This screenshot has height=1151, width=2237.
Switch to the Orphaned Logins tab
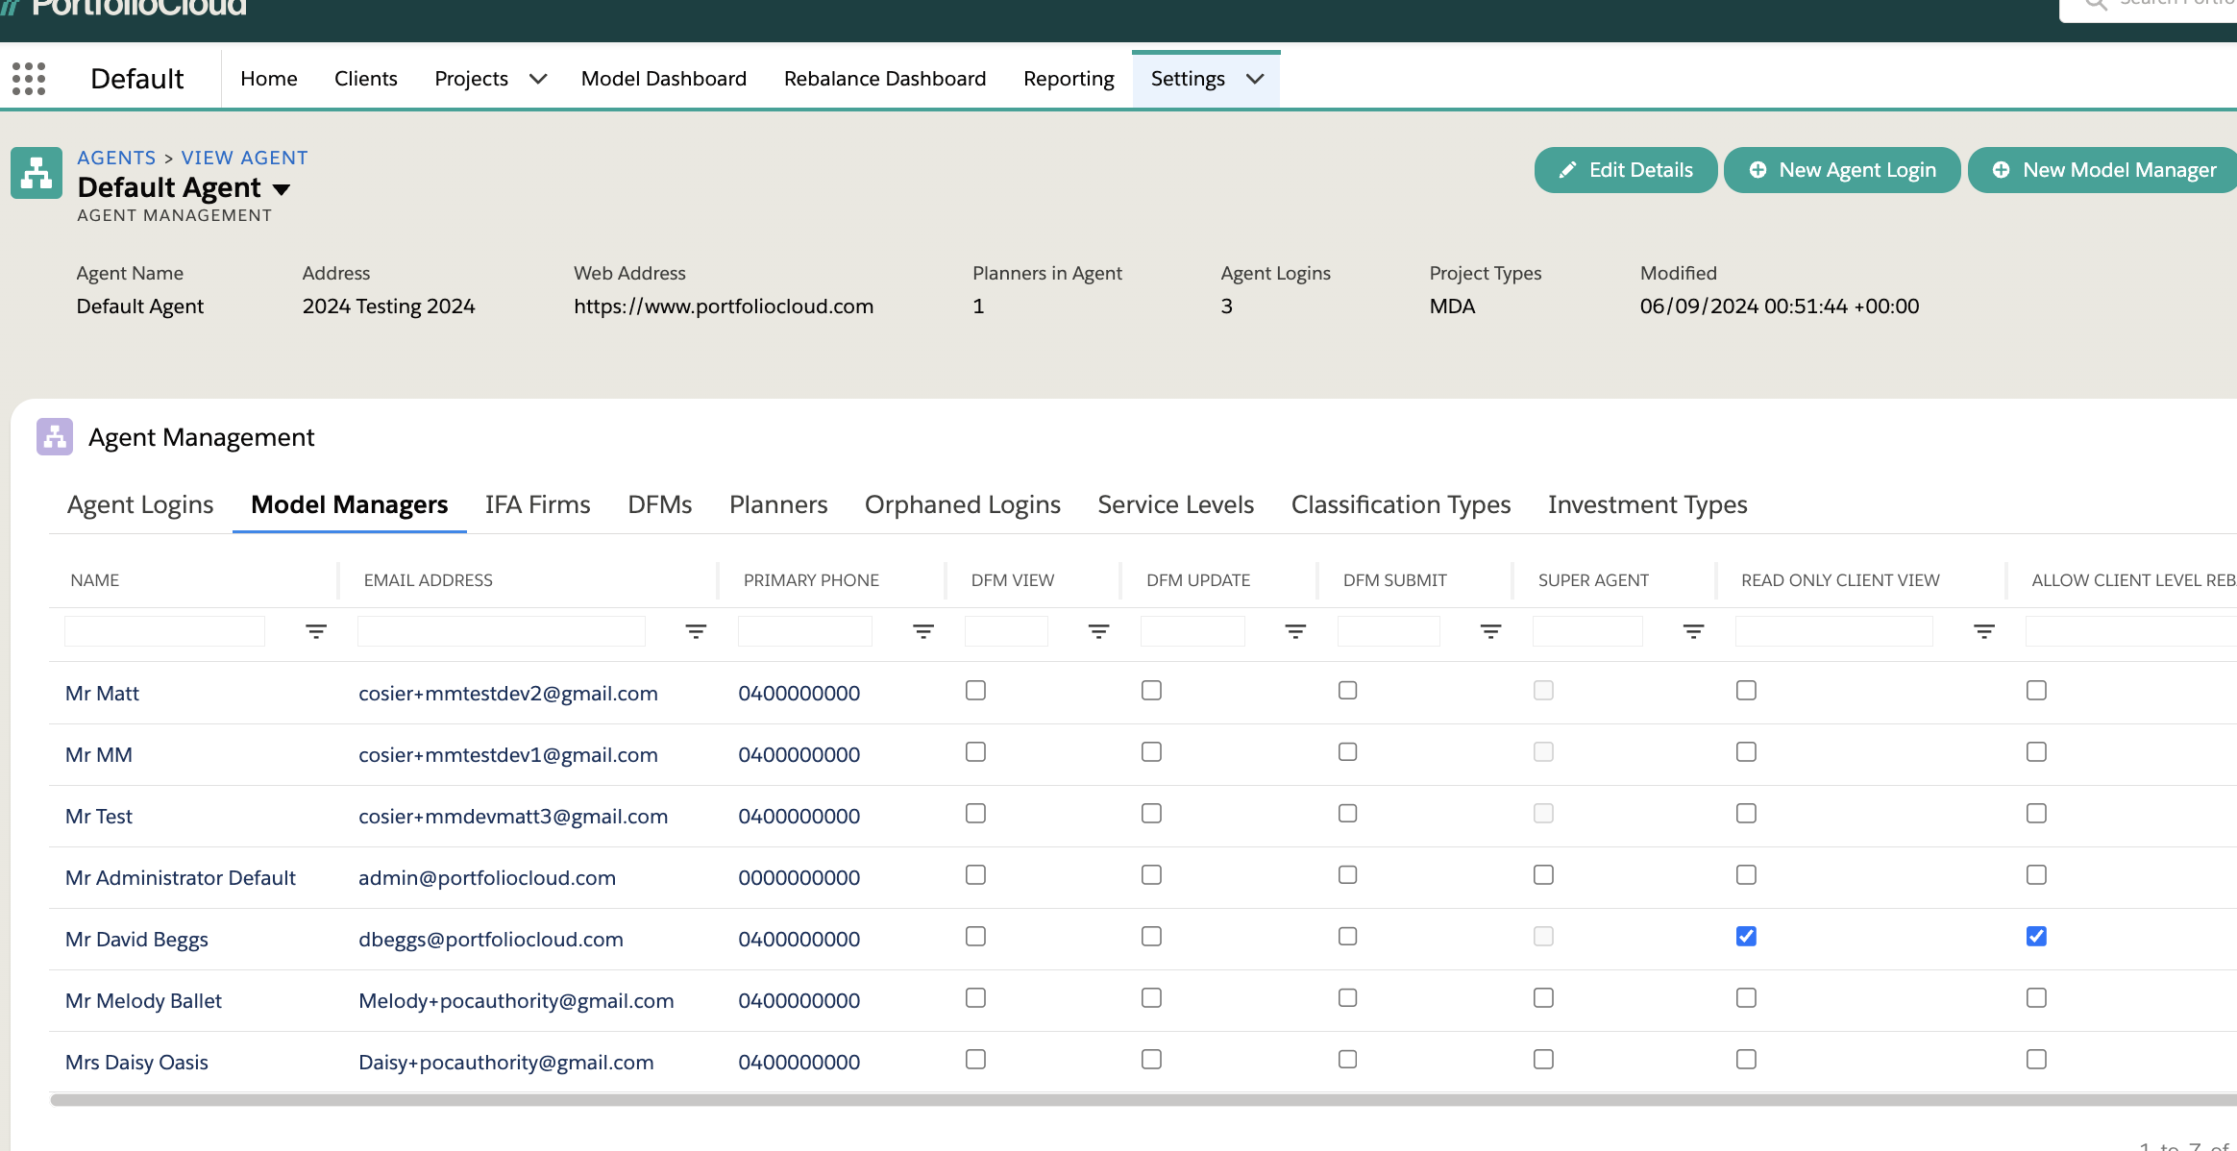(x=962, y=504)
